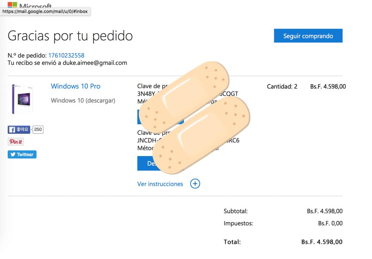Open the Windows 10 Pro product link
Viewport: 372px width, 259px height.
point(75,86)
